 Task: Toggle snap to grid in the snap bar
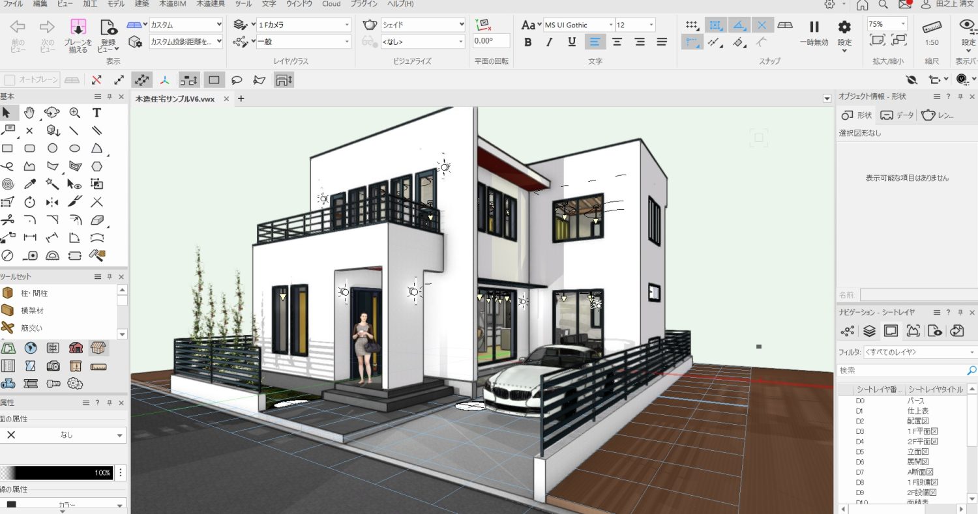[x=692, y=24]
